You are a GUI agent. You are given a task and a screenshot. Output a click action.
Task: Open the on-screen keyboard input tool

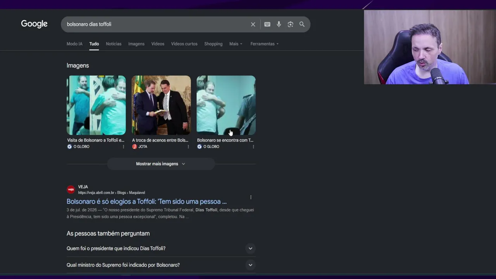267,24
